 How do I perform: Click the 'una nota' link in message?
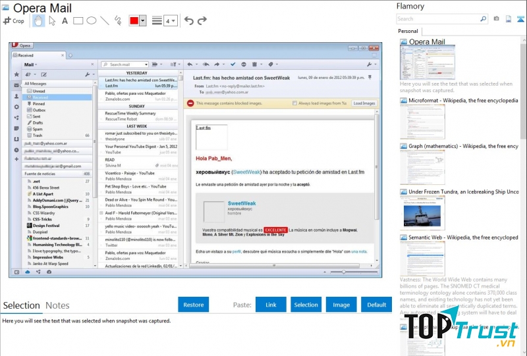pyautogui.click(x=359, y=251)
